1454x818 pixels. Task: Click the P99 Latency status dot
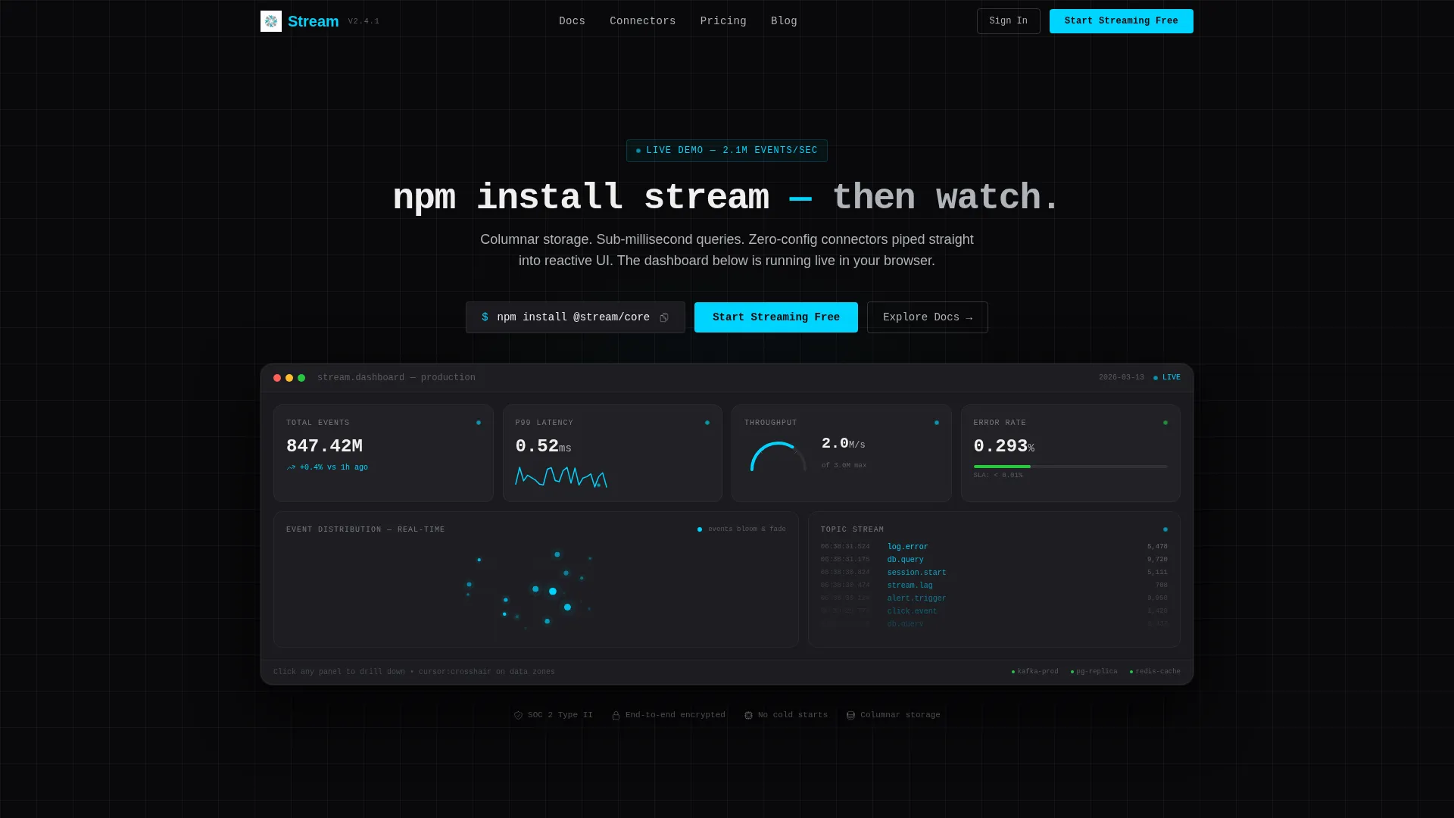707,423
